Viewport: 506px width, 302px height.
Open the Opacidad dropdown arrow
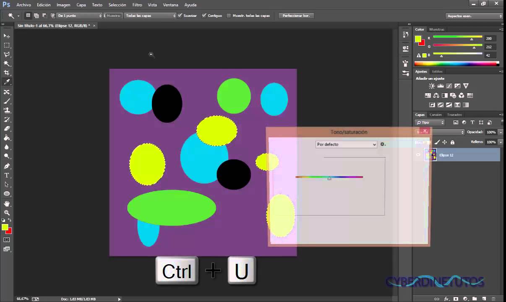click(x=501, y=132)
